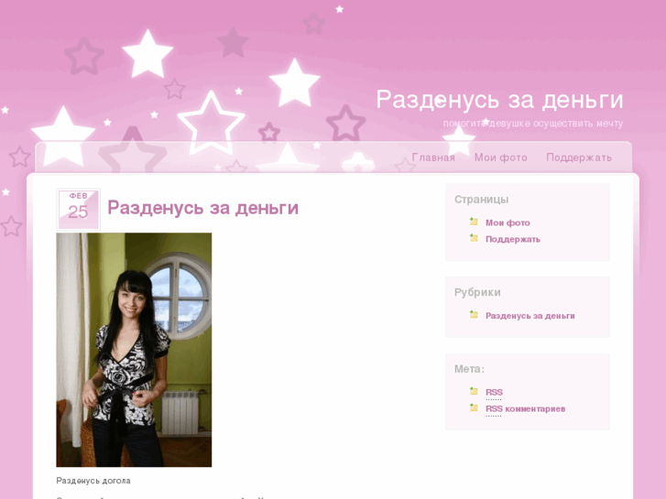Click the Мета: sidebar heading

[469, 369]
